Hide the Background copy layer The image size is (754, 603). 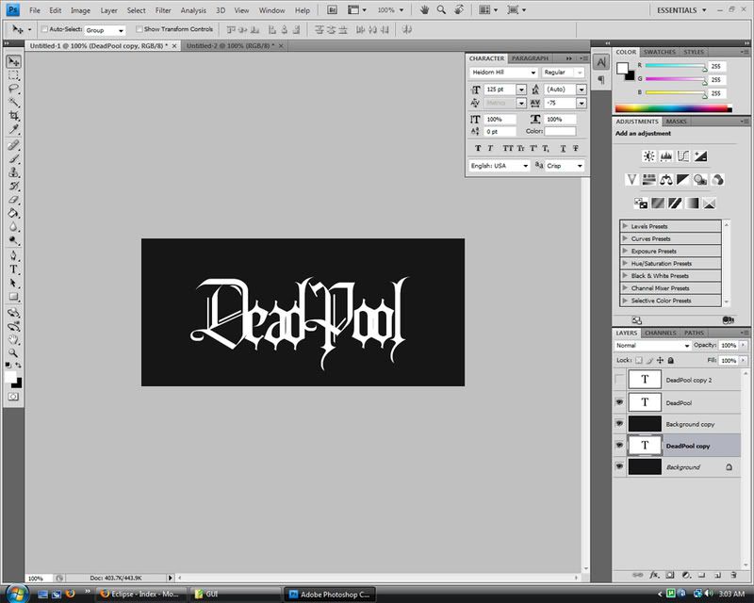[619, 424]
